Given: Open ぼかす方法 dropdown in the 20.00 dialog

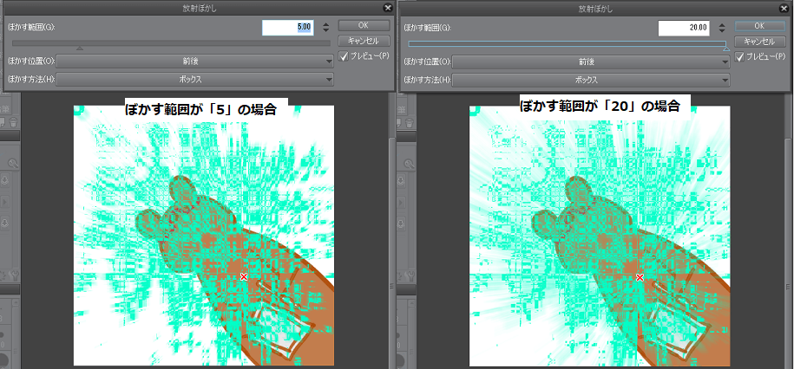Looking at the screenshot, I should pos(590,80).
